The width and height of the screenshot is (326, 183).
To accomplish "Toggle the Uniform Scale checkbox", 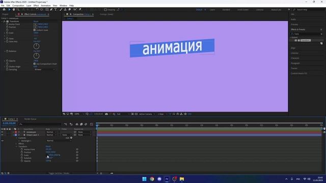I will pyautogui.click(x=35, y=30).
